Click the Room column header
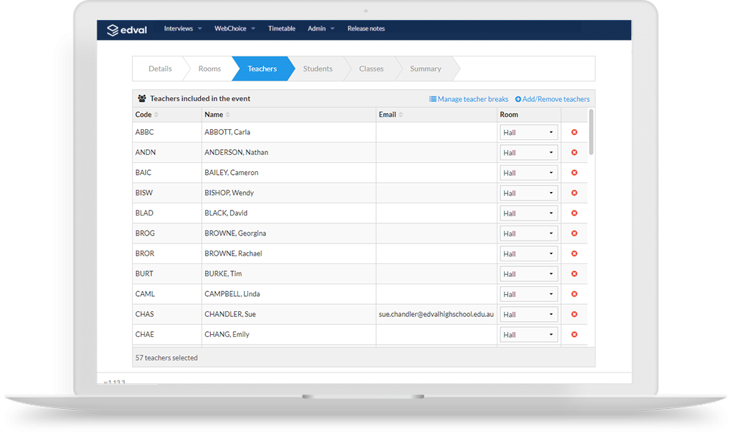The height and width of the screenshot is (434, 732). pos(509,115)
